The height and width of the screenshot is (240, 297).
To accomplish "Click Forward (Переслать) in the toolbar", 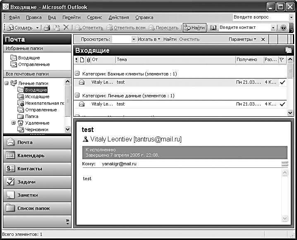I will 164,28.
